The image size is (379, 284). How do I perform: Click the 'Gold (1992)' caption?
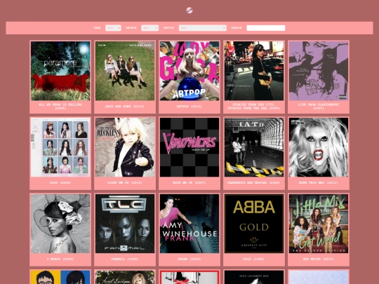(254, 259)
